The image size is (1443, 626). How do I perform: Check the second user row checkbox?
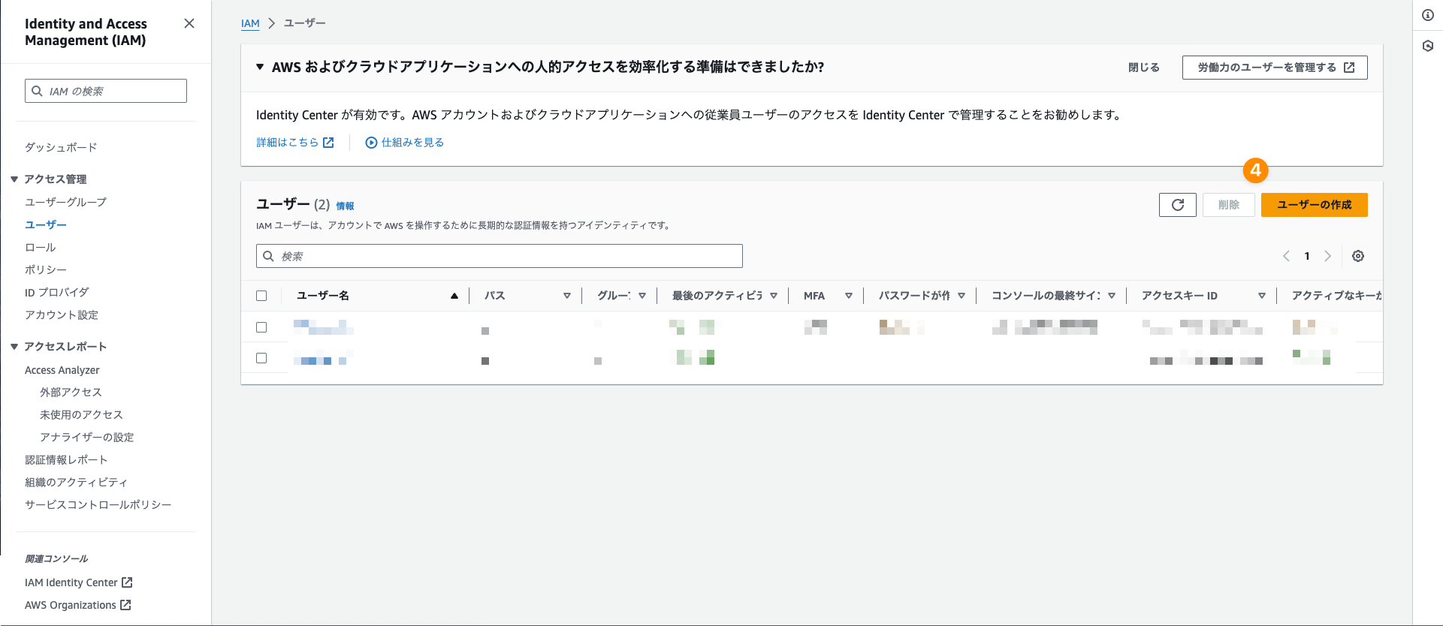click(x=261, y=358)
